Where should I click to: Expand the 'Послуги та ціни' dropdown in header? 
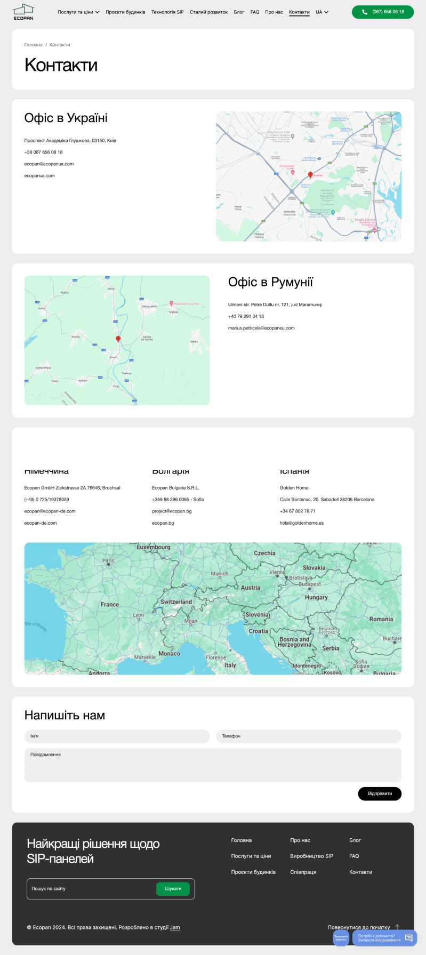coord(78,12)
